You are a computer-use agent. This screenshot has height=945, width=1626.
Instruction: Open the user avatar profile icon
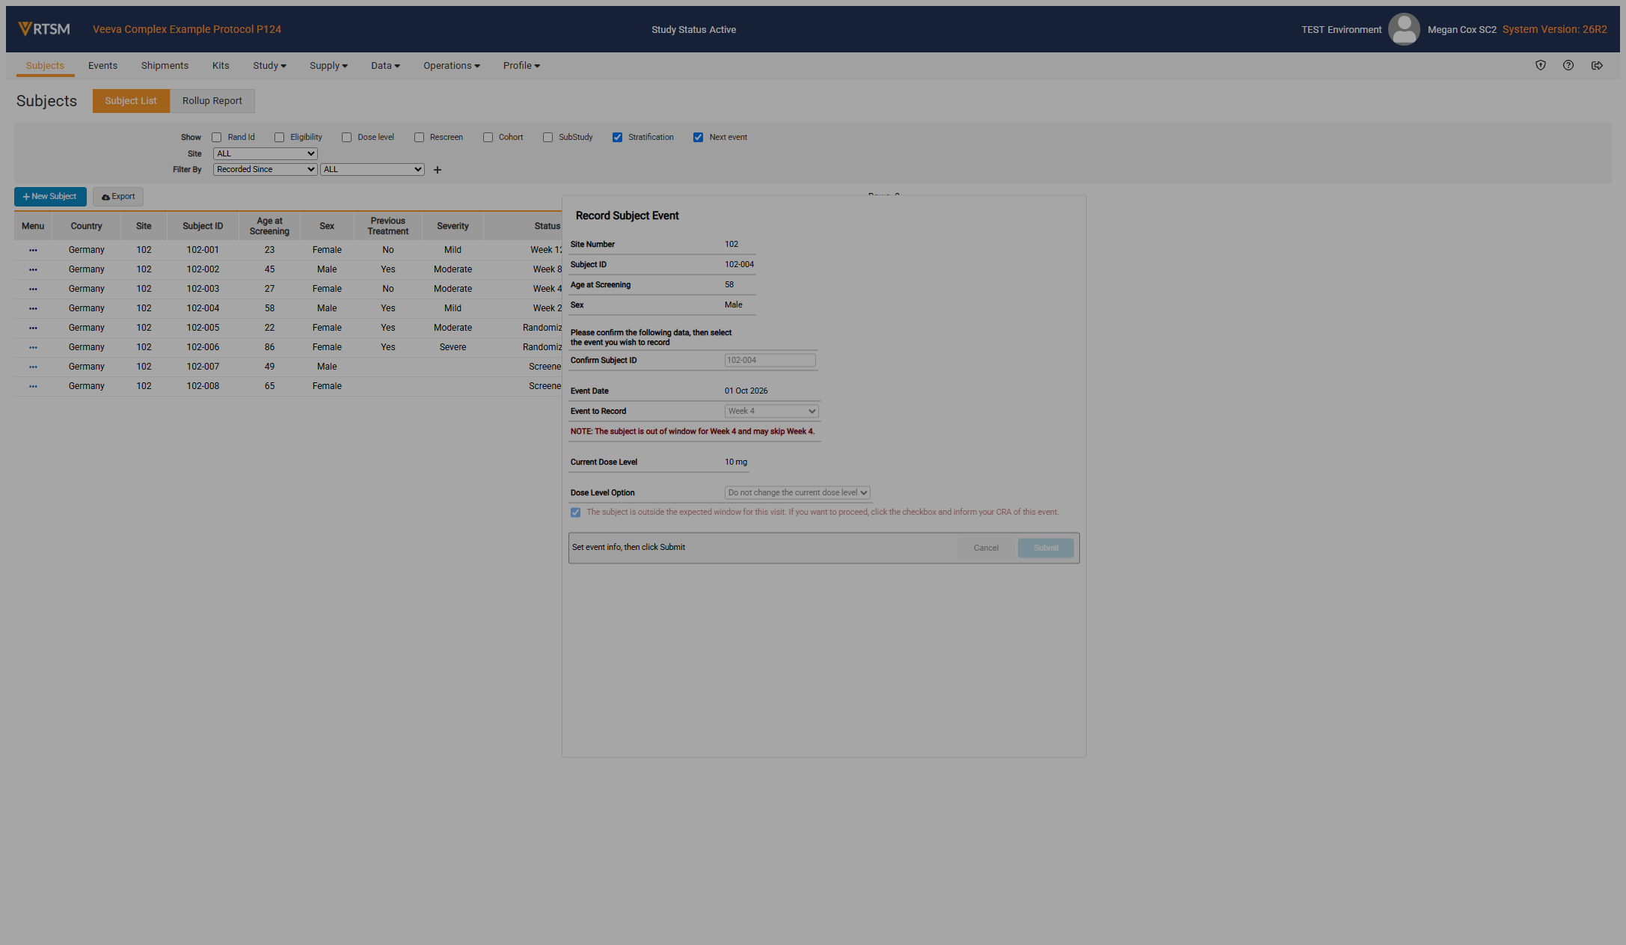point(1403,29)
